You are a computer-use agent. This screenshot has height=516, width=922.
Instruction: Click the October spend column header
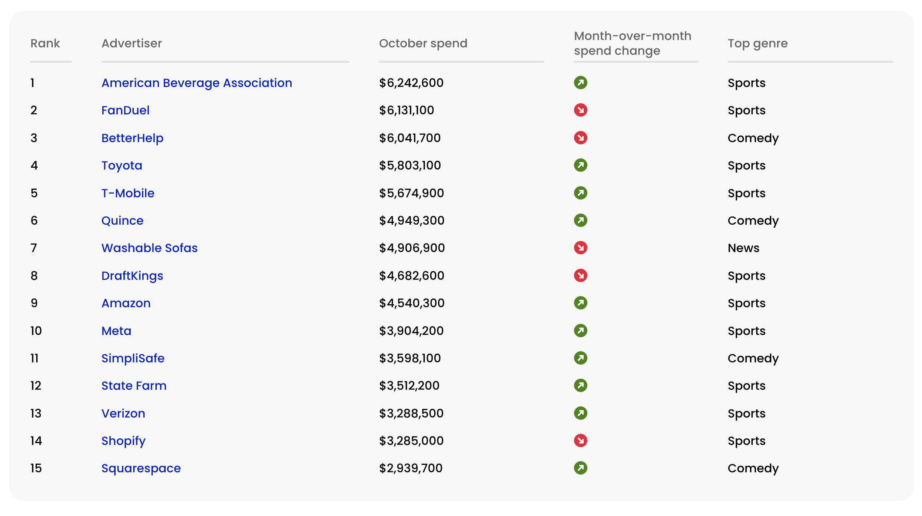click(423, 43)
